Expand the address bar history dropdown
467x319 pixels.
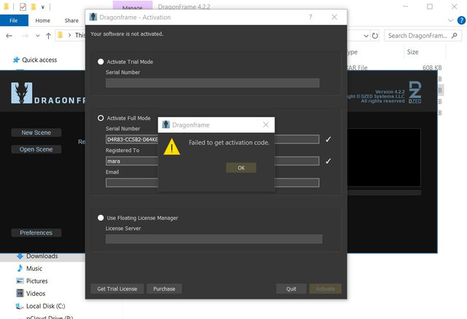tap(366, 36)
